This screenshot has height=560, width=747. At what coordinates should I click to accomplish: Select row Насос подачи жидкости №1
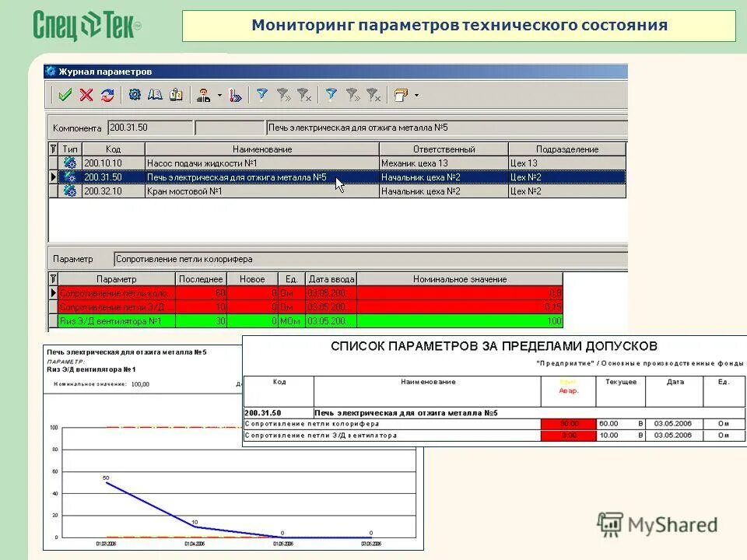click(x=233, y=163)
